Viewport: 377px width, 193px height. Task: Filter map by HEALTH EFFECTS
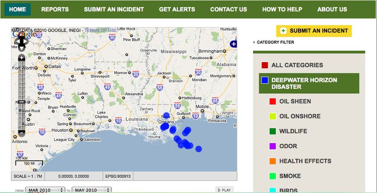[x=305, y=161]
